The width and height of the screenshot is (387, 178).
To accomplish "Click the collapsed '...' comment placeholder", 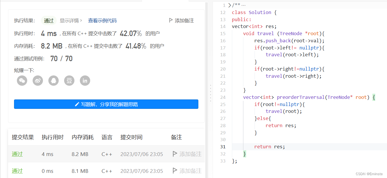I will point(244,5).
